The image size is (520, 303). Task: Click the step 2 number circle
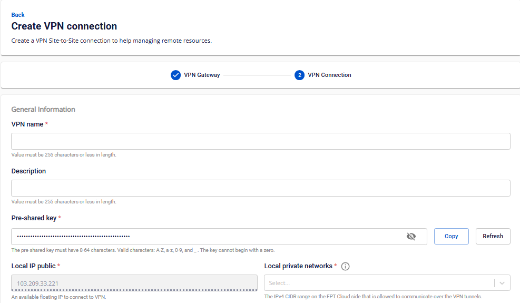tap(299, 75)
